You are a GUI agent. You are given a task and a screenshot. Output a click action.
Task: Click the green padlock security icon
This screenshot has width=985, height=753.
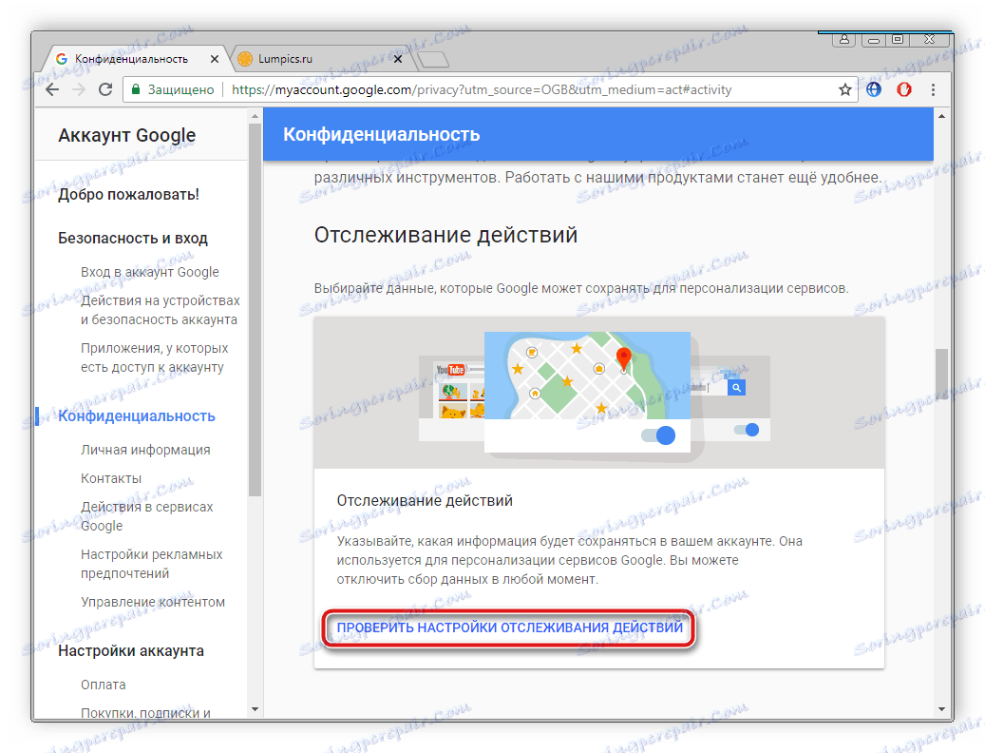[x=135, y=90]
